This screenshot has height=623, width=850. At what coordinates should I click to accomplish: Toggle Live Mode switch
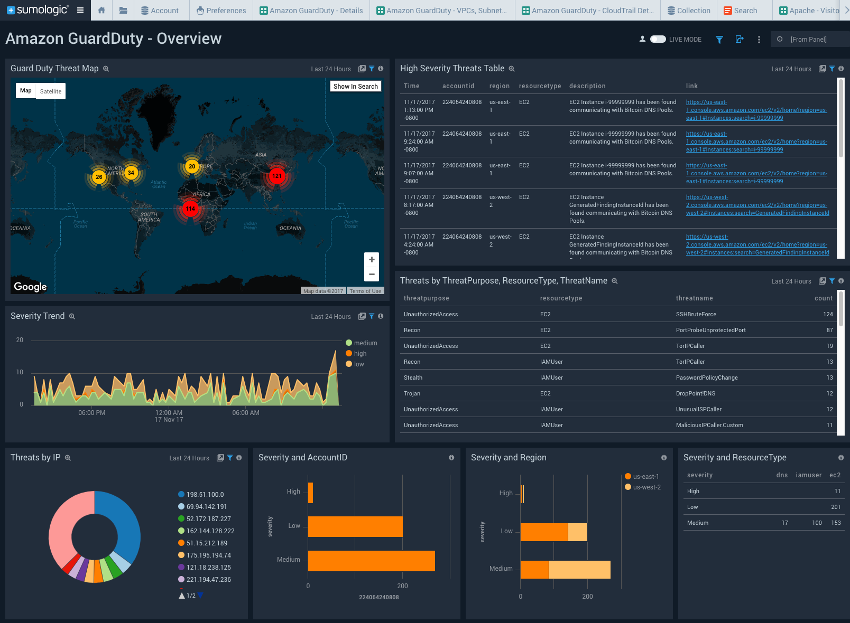coord(658,39)
